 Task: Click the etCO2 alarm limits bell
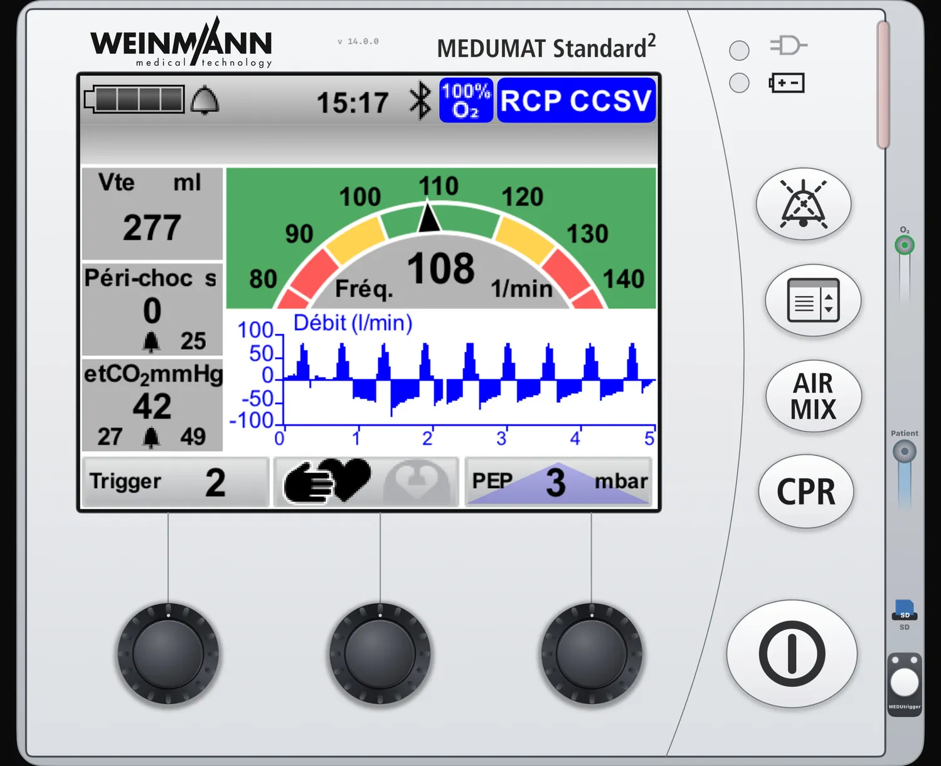pos(151,437)
